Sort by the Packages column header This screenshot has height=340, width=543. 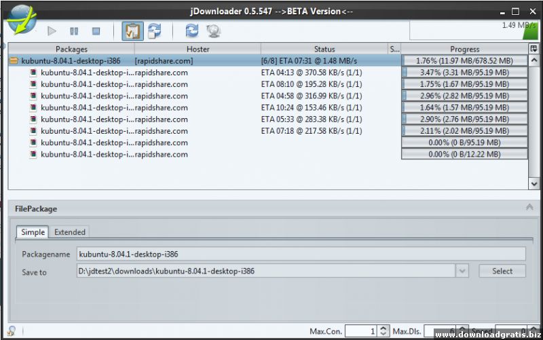[71, 49]
